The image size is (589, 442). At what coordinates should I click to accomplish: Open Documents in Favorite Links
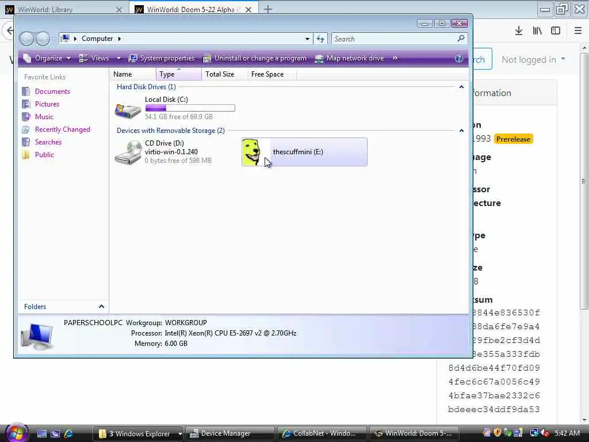click(x=52, y=92)
